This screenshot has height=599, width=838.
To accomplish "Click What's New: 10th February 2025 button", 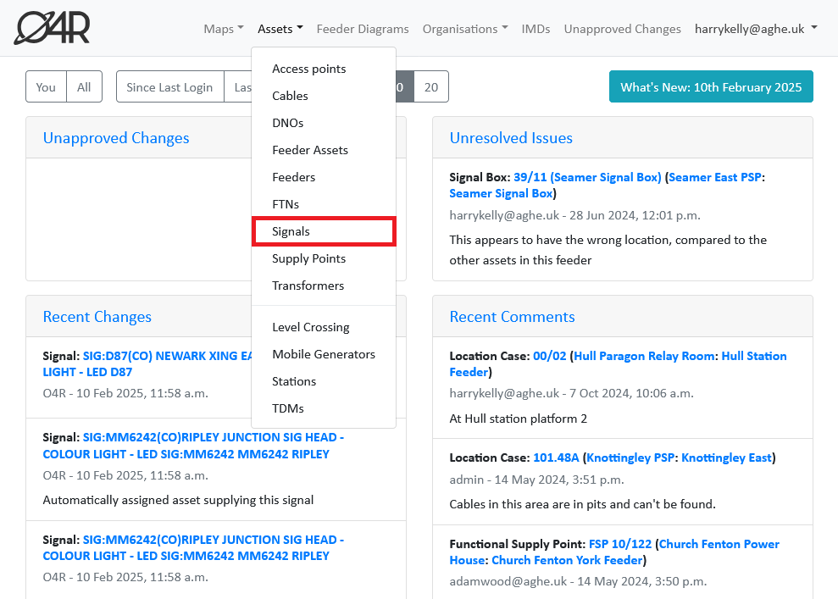I will click(x=711, y=86).
